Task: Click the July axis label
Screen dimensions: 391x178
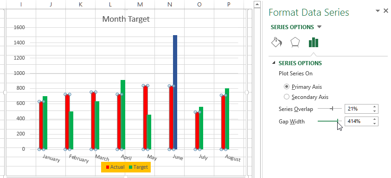Action: coord(204,157)
